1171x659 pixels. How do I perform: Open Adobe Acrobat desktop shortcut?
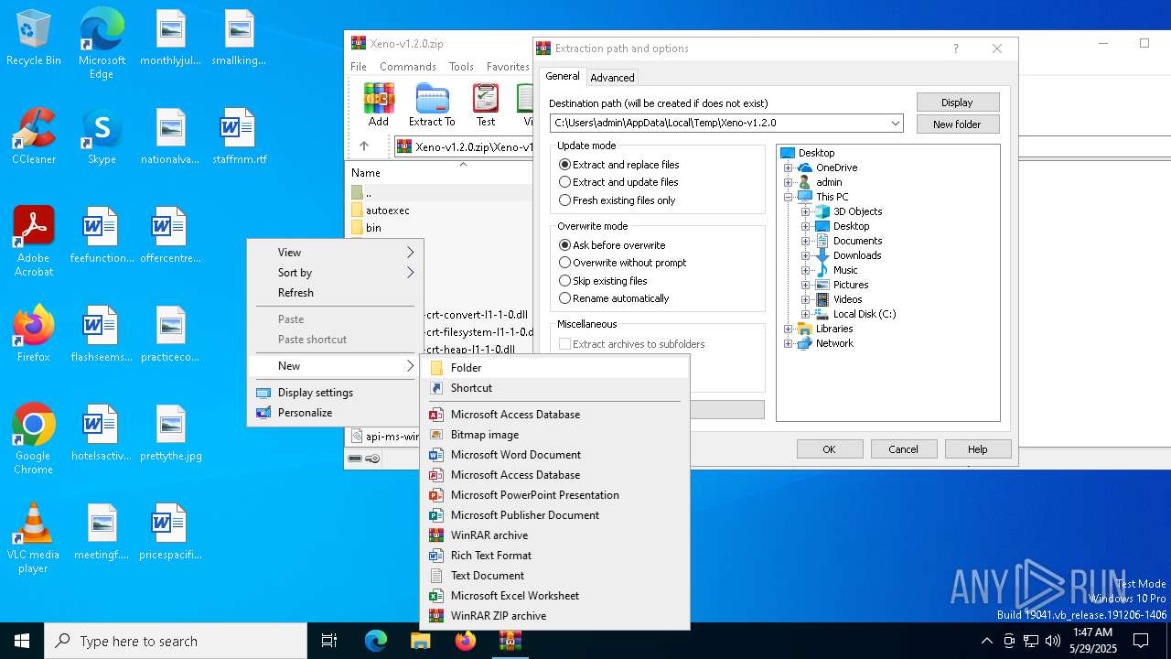(x=34, y=242)
